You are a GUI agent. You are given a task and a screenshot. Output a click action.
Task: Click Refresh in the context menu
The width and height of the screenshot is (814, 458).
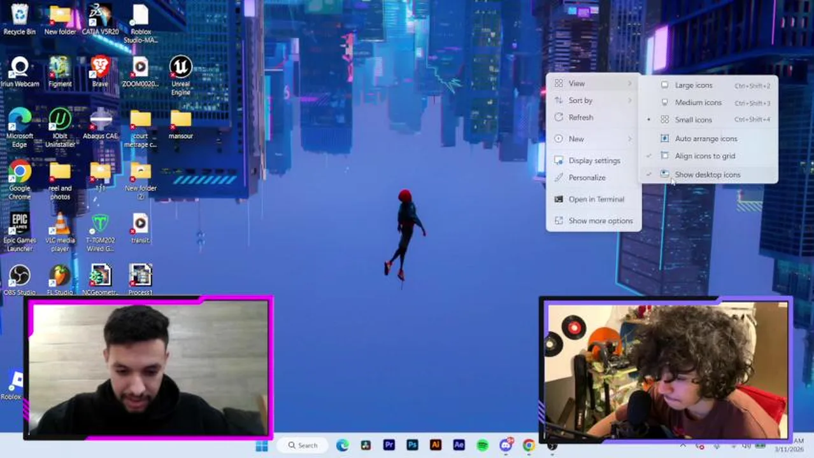(594, 118)
